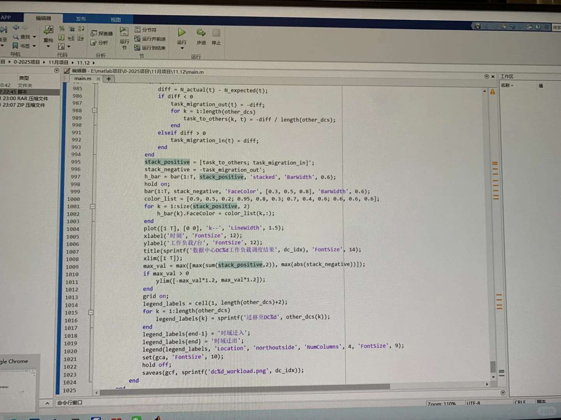Click the 0-2025项目 folder in address path
This screenshot has height=420, width=561.
(x=26, y=62)
